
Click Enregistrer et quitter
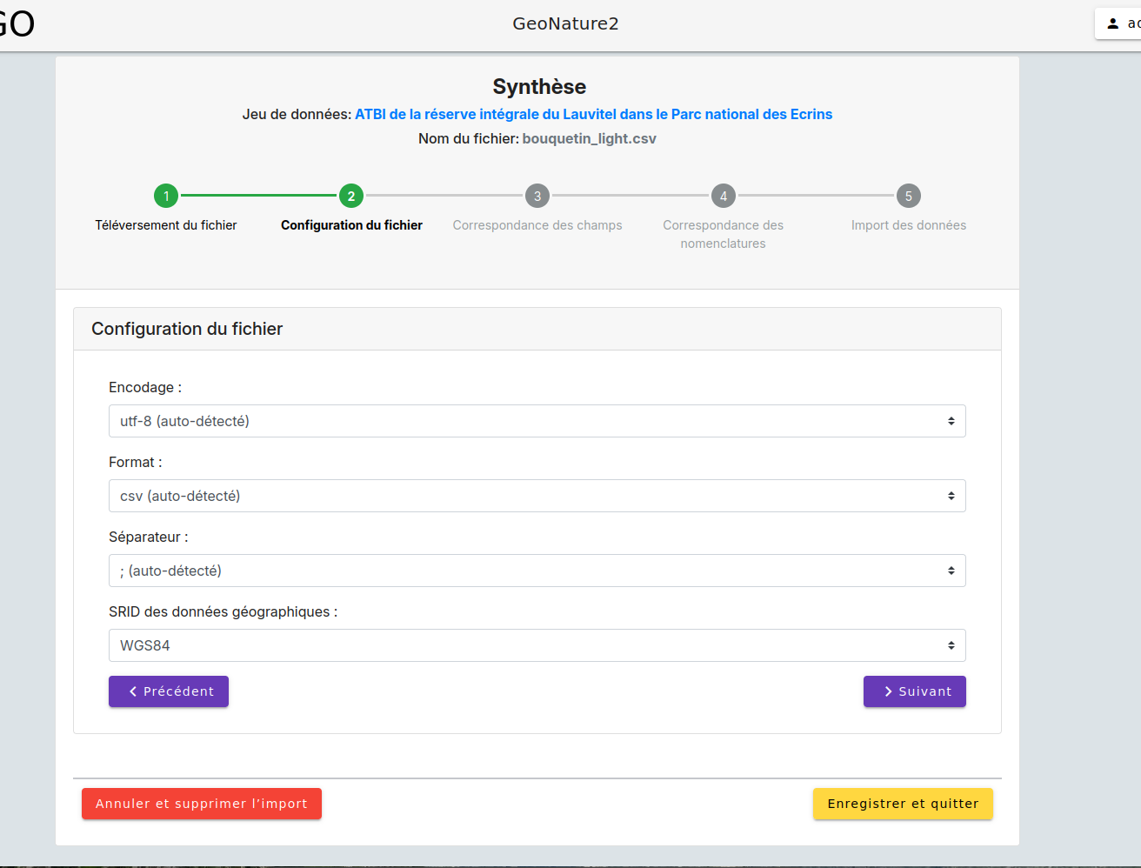[903, 804]
